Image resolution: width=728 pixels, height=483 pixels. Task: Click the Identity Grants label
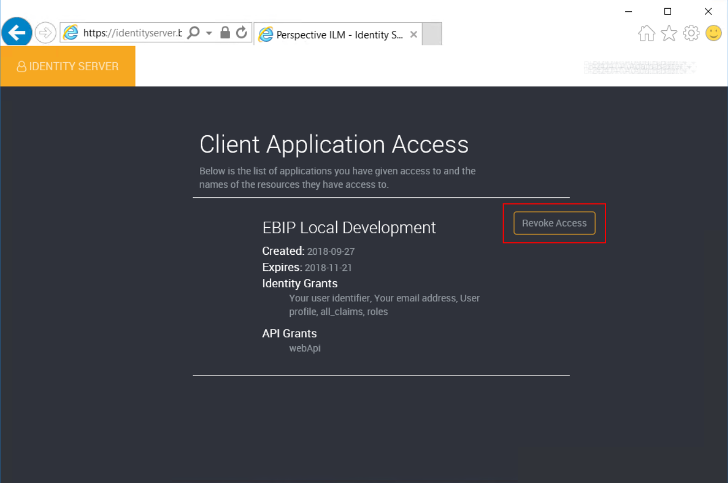(x=300, y=283)
